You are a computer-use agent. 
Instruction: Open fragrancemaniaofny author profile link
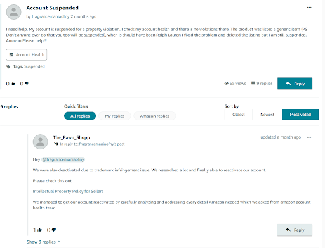tap(51, 16)
